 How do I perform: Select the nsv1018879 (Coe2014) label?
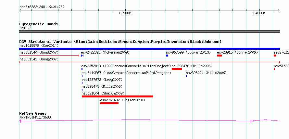click(x=39, y=45)
